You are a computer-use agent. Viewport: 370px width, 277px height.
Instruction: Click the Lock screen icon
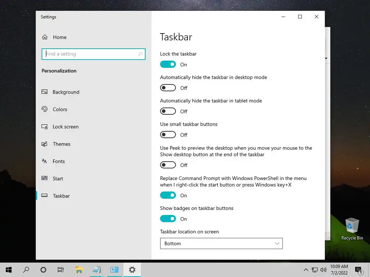tap(44, 127)
